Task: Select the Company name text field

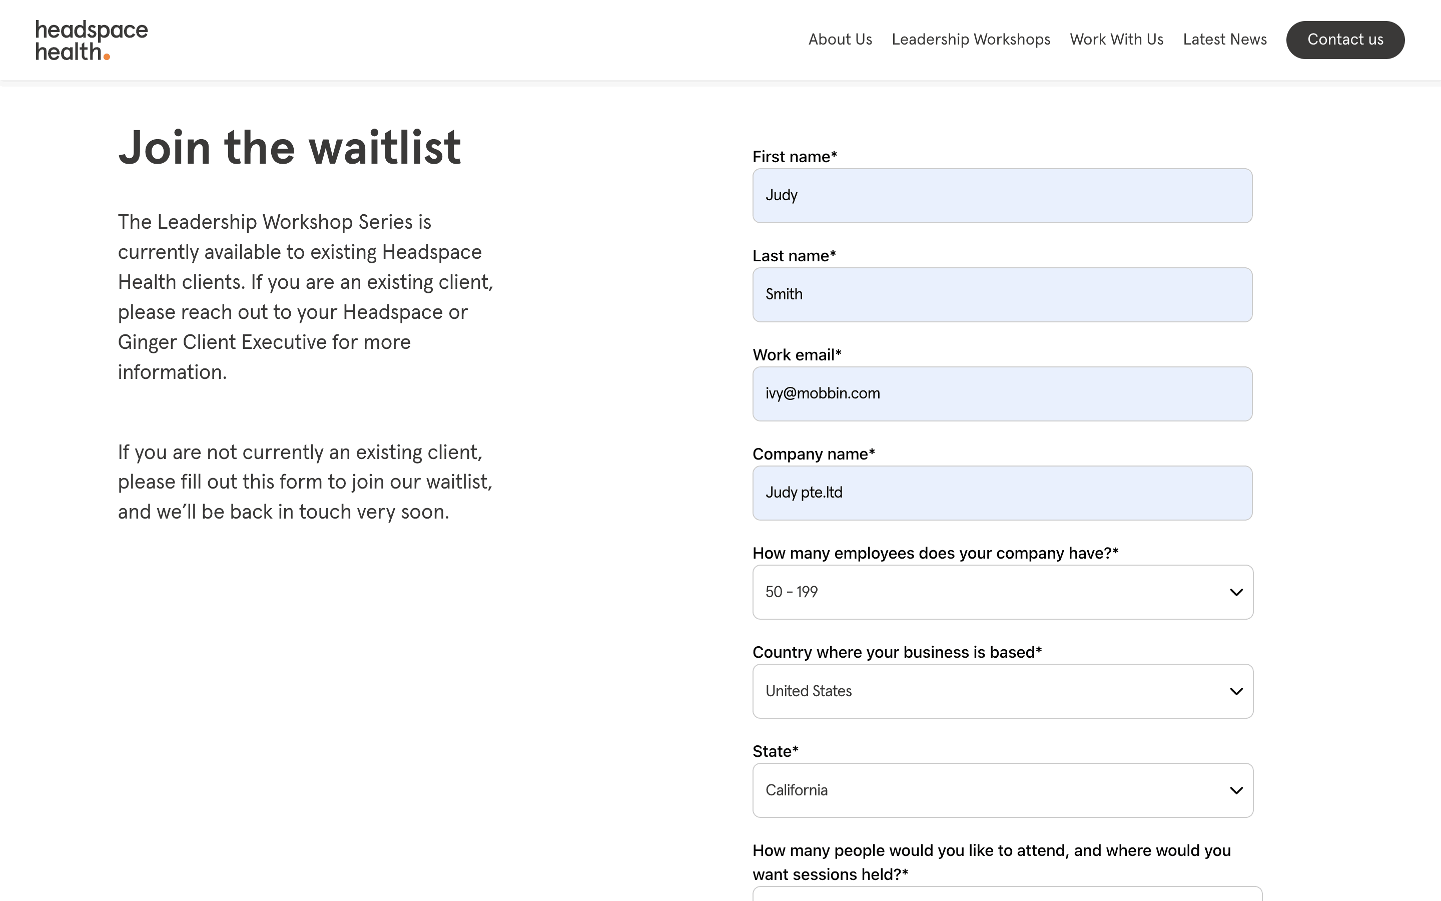Action: pyautogui.click(x=1002, y=493)
